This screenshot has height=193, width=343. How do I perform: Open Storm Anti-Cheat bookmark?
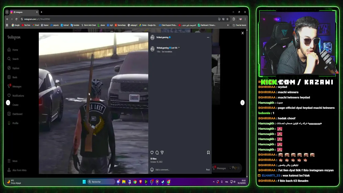[x=88, y=25]
